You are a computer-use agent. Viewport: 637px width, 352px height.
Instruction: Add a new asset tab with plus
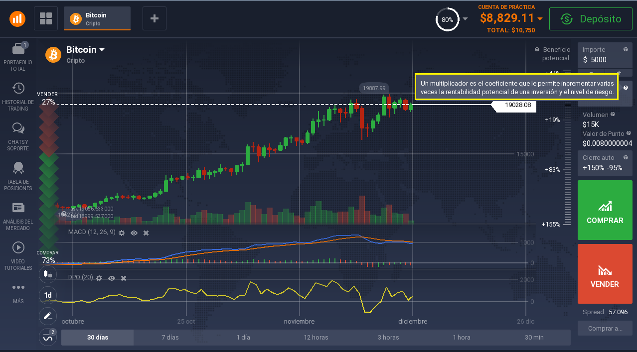coord(155,19)
